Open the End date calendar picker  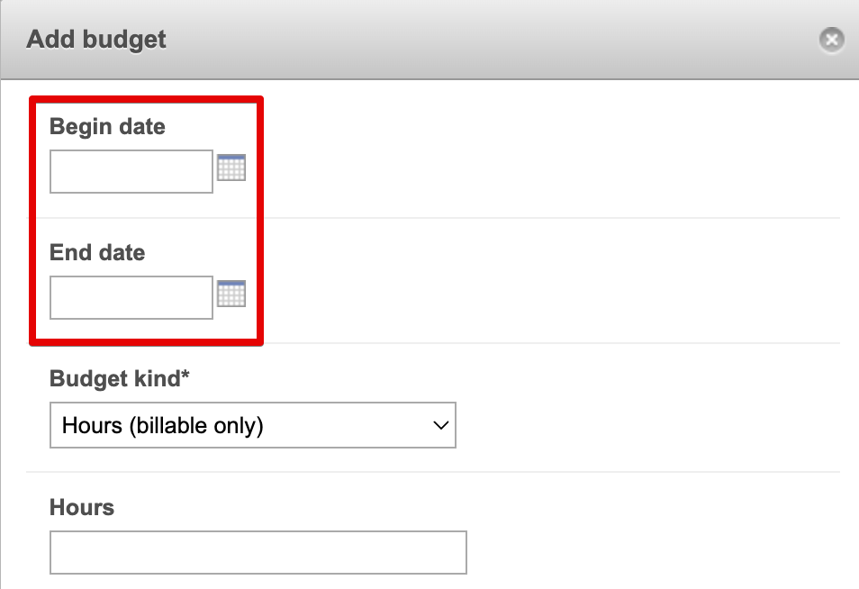point(231,294)
